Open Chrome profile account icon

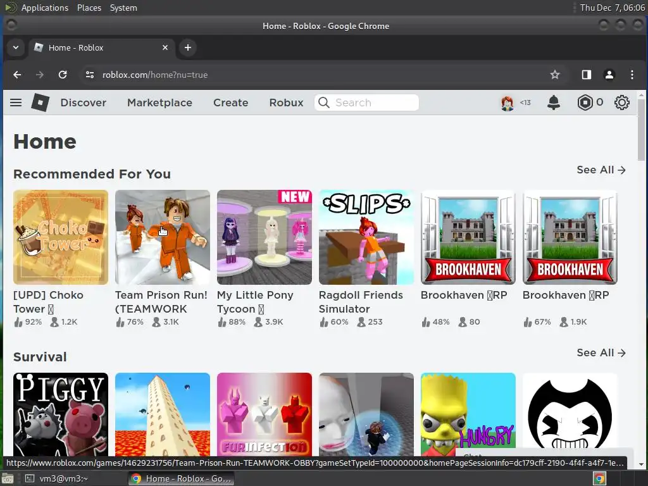tap(609, 75)
